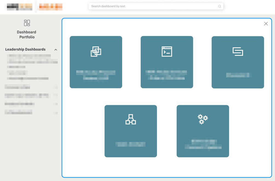This screenshot has width=275, height=181.
Task: Open the hierarchy diagram icon tile
Action: tap(131, 131)
